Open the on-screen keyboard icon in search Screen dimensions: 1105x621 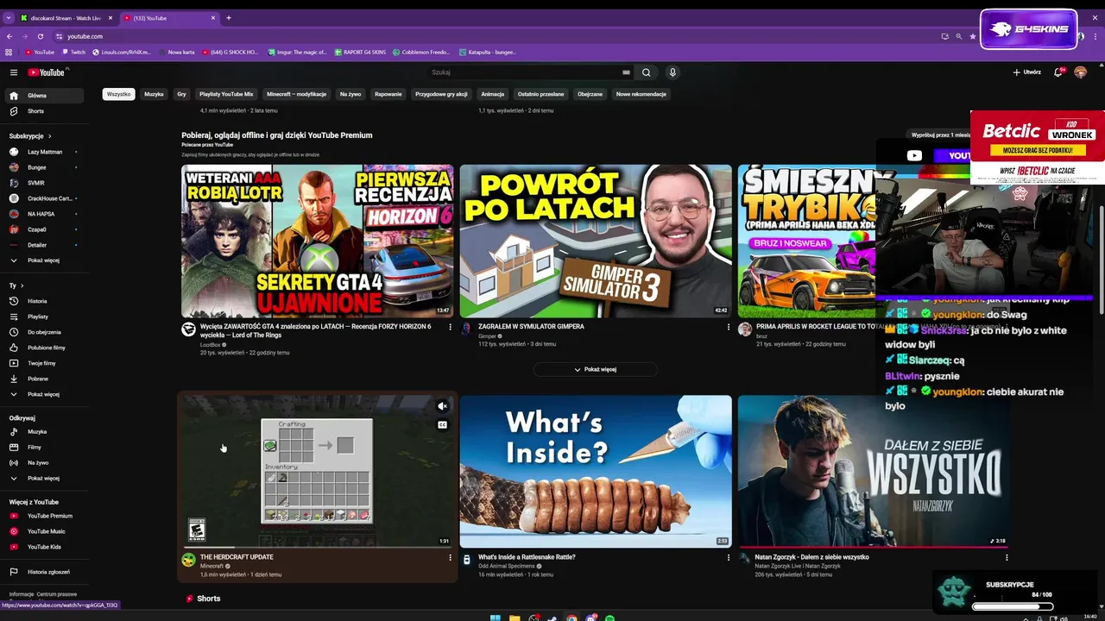coord(626,72)
